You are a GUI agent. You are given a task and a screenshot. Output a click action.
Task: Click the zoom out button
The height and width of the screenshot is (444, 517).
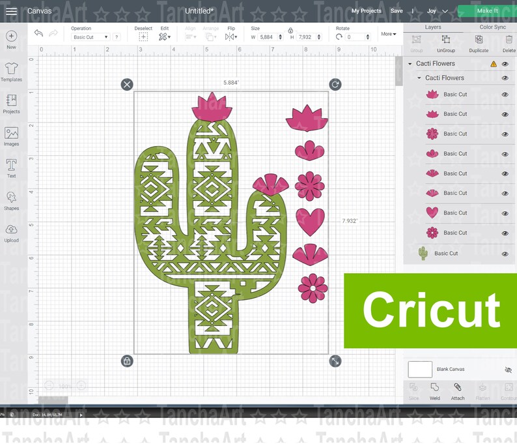pyautogui.click(x=49, y=385)
